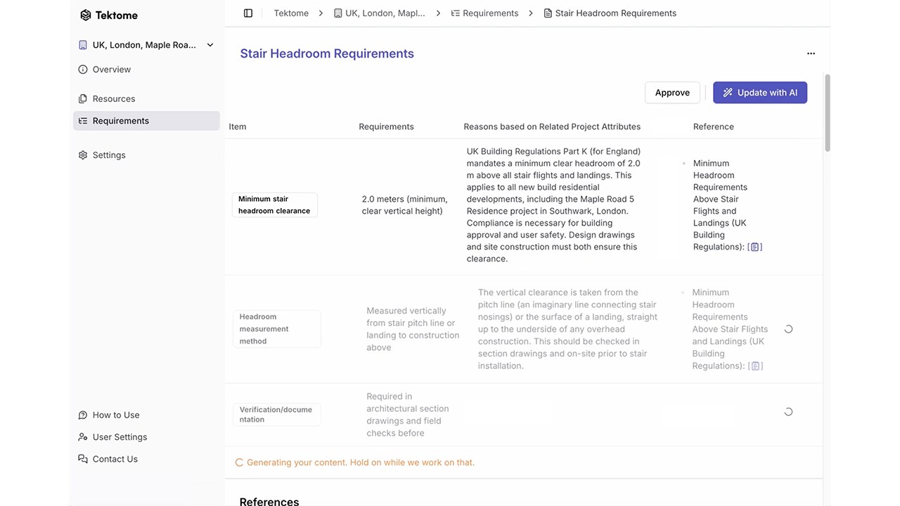Screen dimensions: 900x506
Task: Click the clipboard reference icon in second row
Action: click(755, 365)
